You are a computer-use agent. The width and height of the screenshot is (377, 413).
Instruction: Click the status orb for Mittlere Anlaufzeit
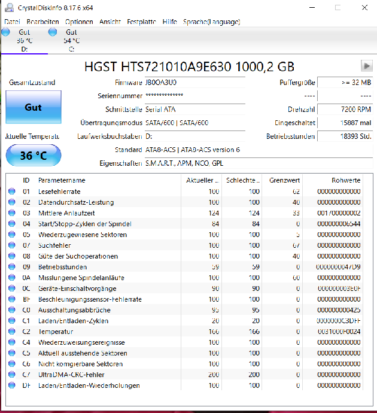[x=12, y=213]
